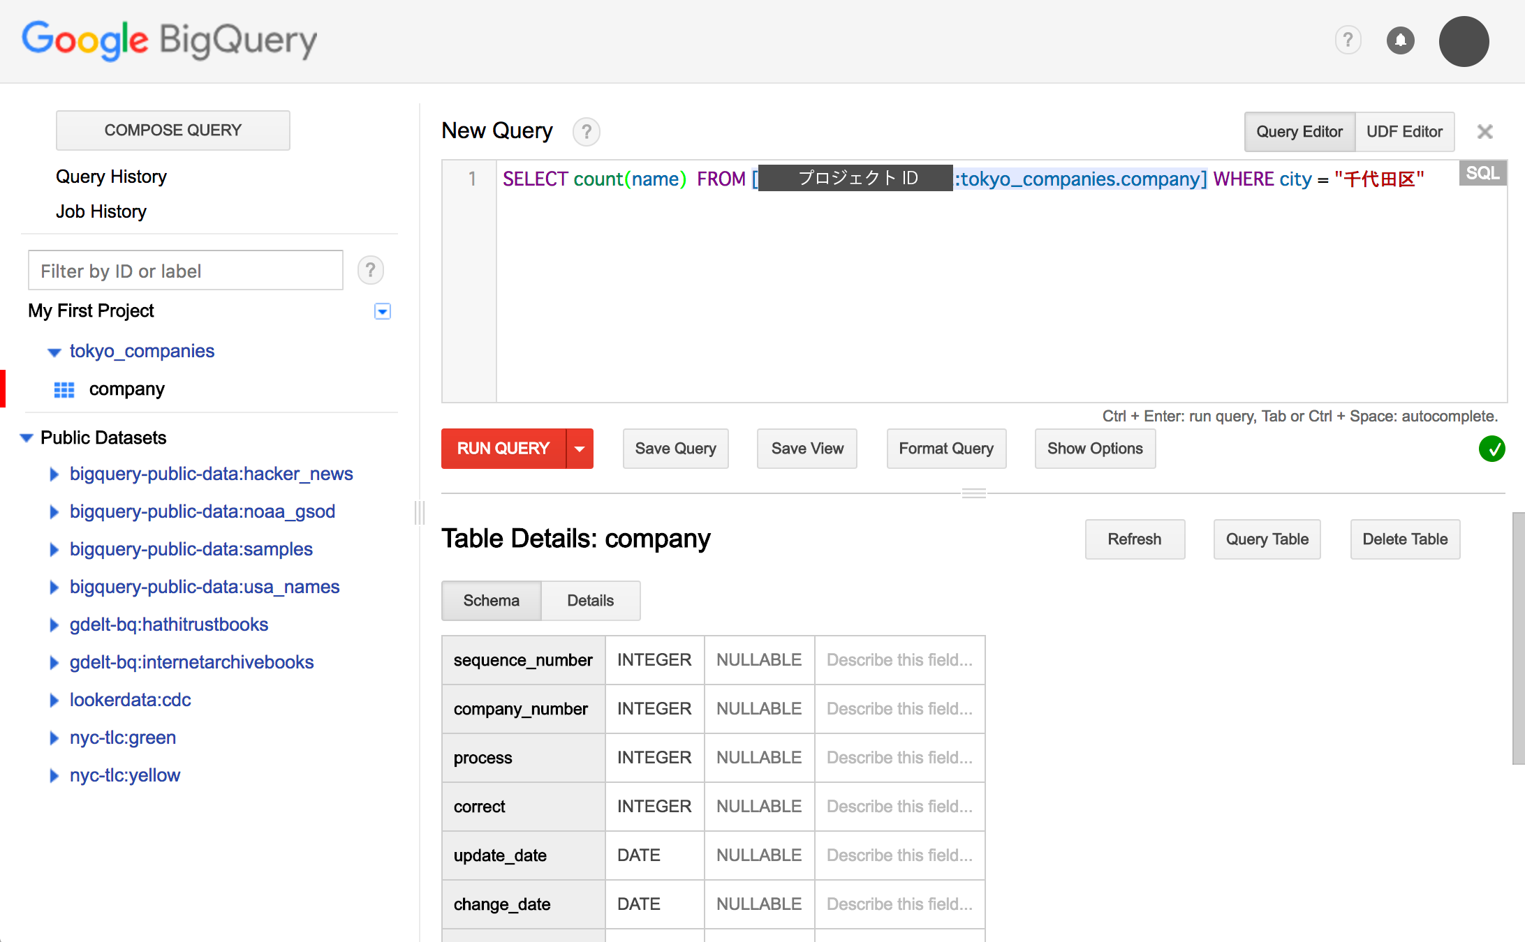Screen dimensions: 1525x942
Task: Click the sequence_number field name
Action: [523, 660]
